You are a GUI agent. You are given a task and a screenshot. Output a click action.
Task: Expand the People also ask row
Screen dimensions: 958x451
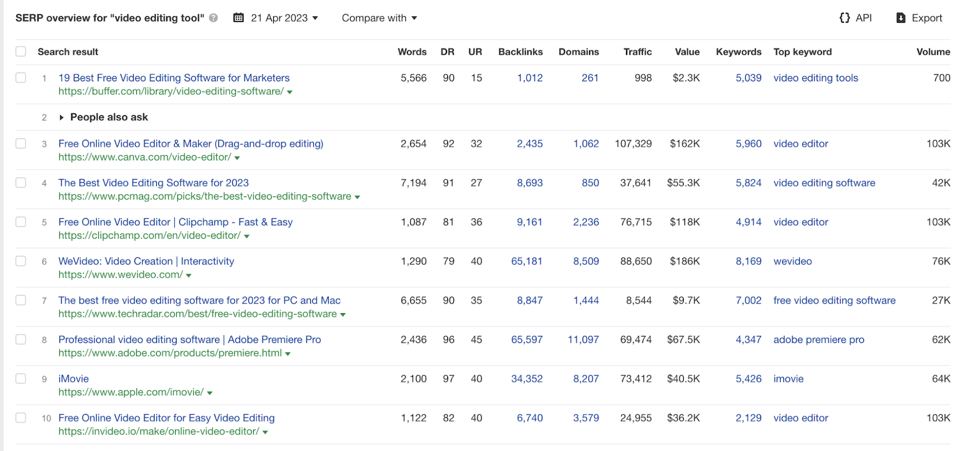click(61, 117)
